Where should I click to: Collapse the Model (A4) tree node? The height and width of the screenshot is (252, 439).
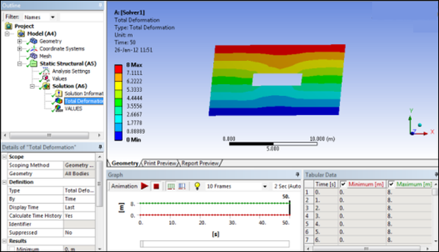[7, 33]
